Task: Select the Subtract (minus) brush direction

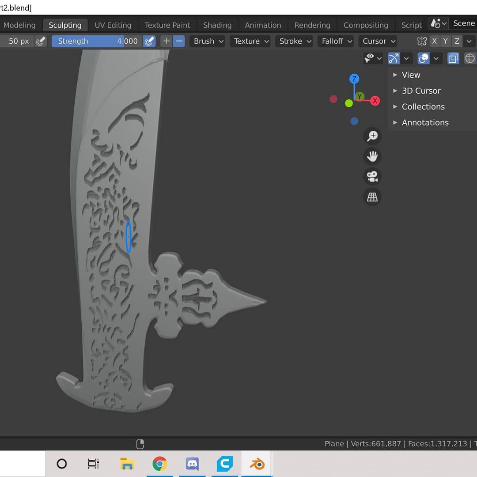Action: tap(179, 41)
